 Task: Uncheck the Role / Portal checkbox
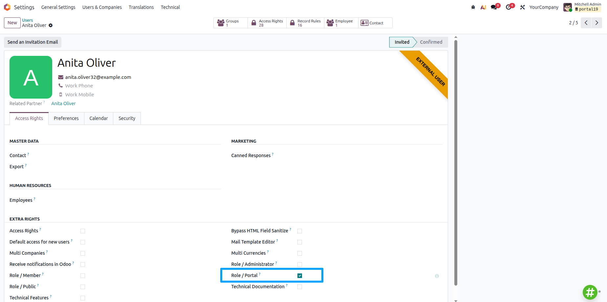[300, 276]
